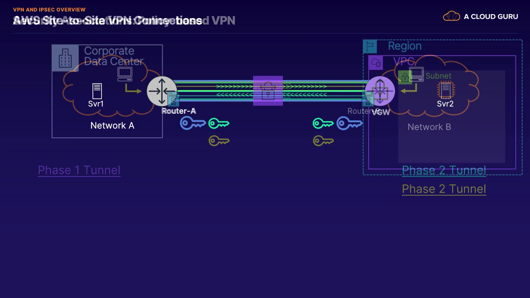This screenshot has height=298, width=530.
Task: Click the green Subnet lock icon
Action: (405, 77)
